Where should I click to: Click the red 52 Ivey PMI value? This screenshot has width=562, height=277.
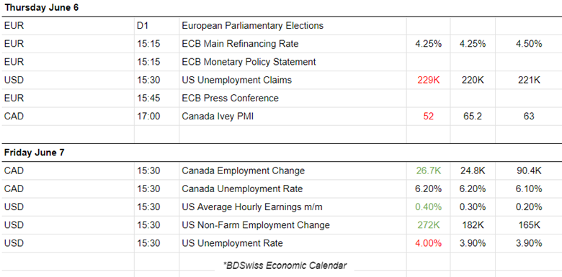click(x=428, y=117)
